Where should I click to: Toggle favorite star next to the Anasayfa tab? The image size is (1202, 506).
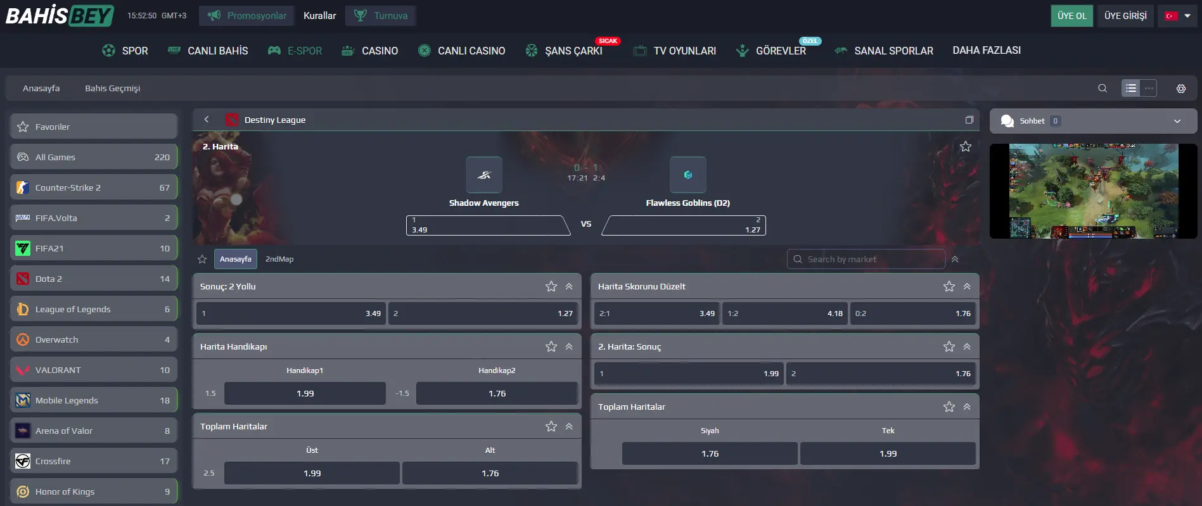point(202,259)
